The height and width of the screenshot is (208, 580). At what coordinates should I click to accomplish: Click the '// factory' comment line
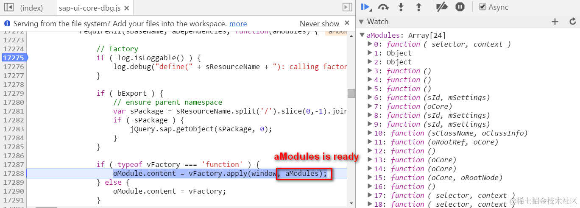117,49
